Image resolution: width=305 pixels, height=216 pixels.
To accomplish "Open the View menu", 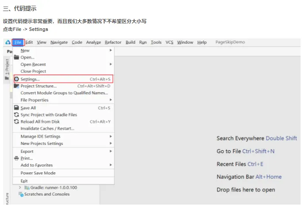I will [42, 42].
